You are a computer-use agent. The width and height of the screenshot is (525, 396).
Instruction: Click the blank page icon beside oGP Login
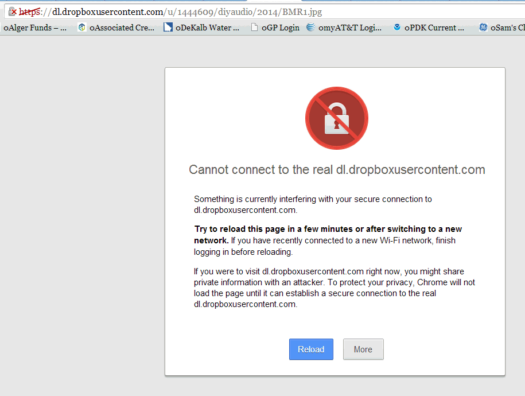click(254, 27)
